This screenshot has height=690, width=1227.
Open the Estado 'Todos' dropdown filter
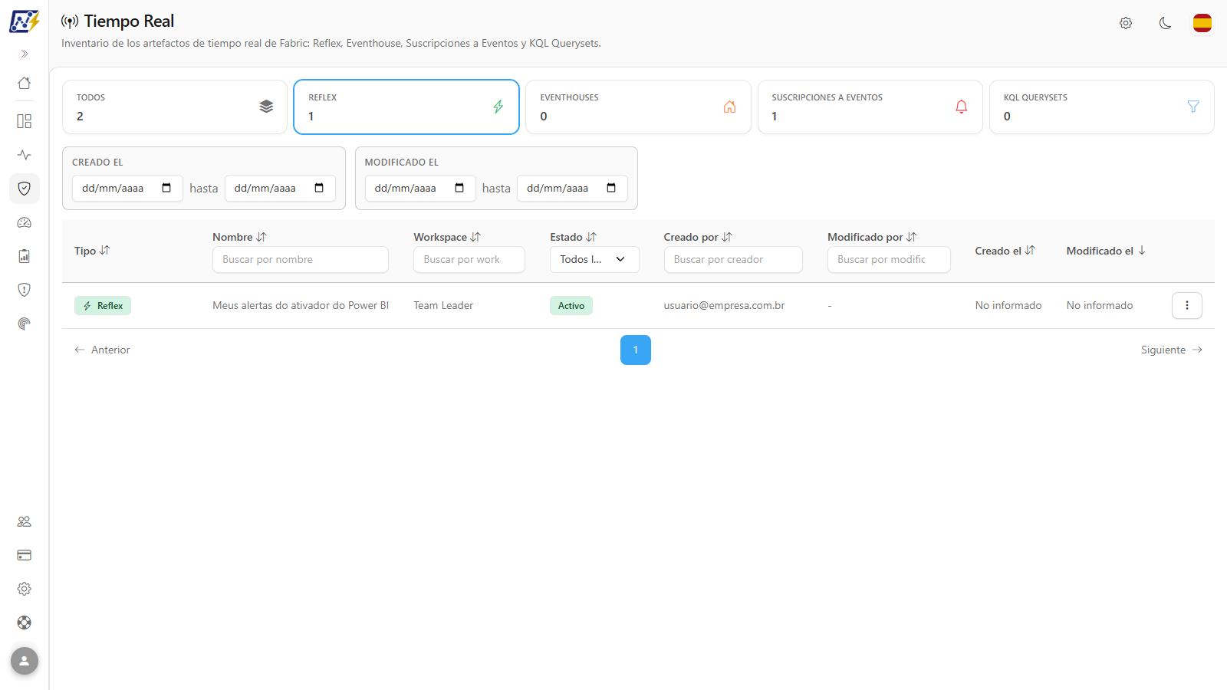594,259
